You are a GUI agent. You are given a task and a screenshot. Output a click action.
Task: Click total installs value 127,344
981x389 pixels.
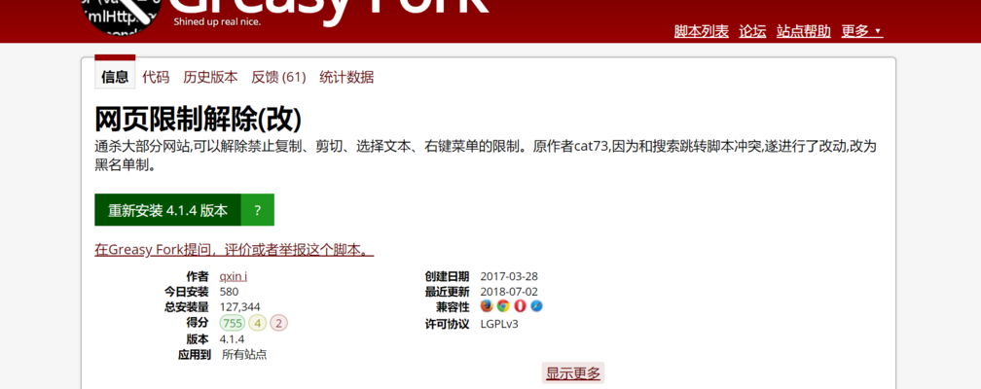[240, 307]
